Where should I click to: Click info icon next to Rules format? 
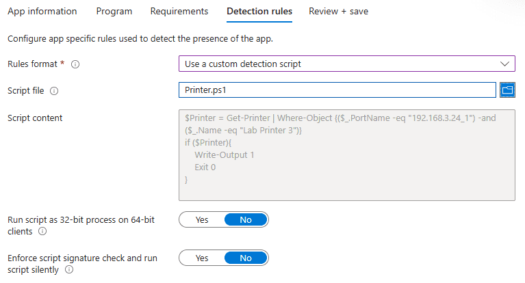pyautogui.click(x=75, y=64)
